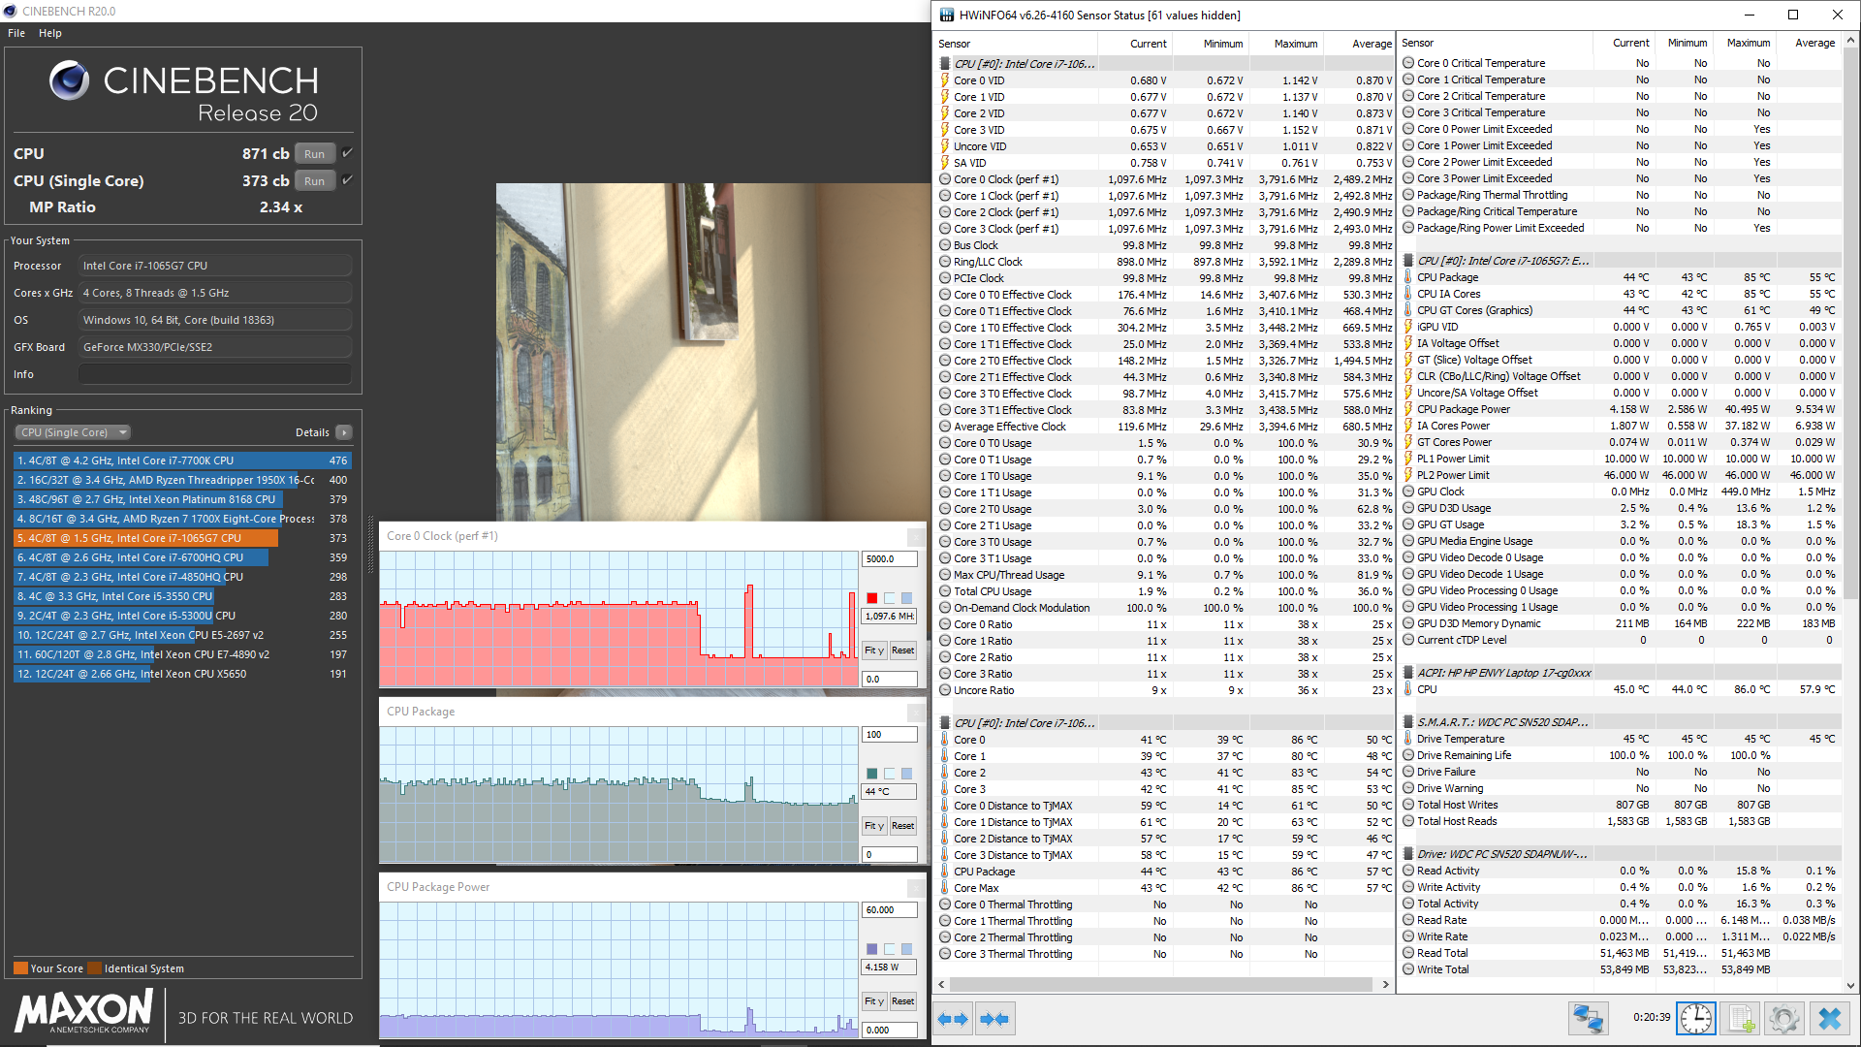Pick red color swatch in Core 0 Clock graph
Image resolution: width=1861 pixels, height=1047 pixels.
pos(871,598)
